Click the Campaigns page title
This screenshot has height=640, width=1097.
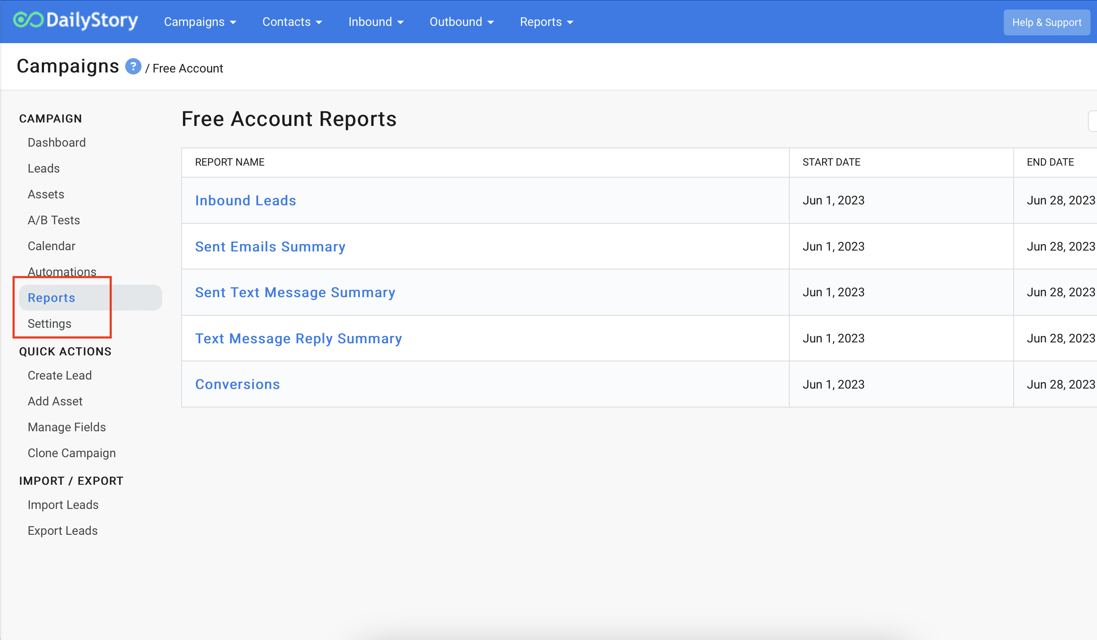[x=68, y=66]
